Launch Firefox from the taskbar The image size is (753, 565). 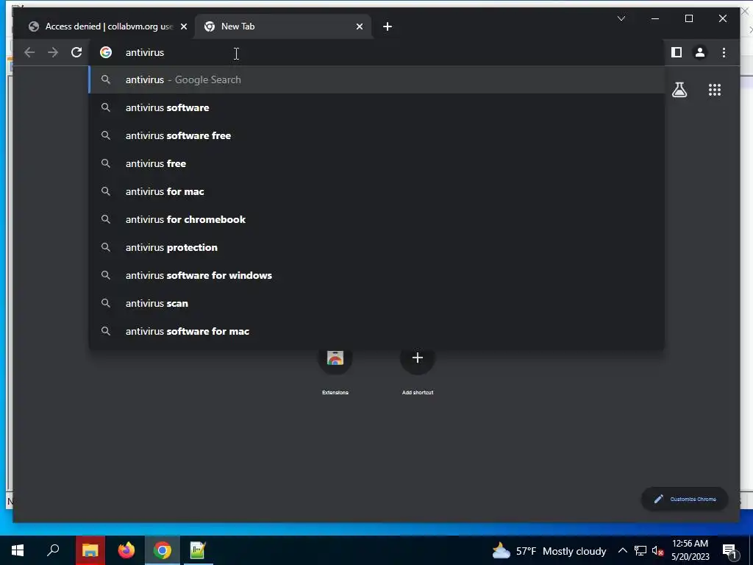126,550
